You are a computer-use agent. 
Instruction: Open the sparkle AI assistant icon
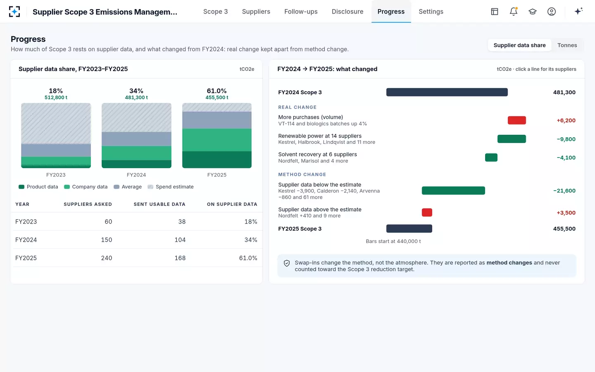tap(578, 11)
